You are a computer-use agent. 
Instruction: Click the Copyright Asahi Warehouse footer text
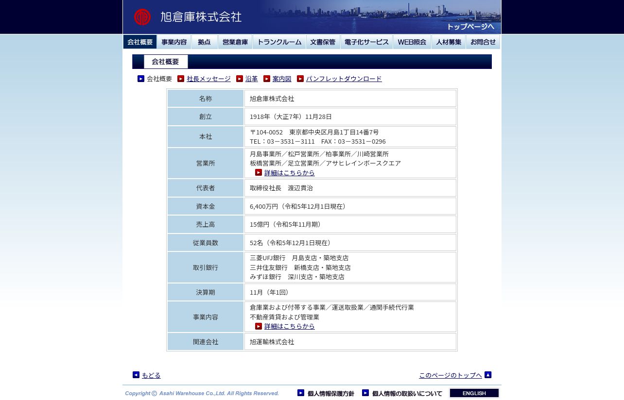pos(202,393)
